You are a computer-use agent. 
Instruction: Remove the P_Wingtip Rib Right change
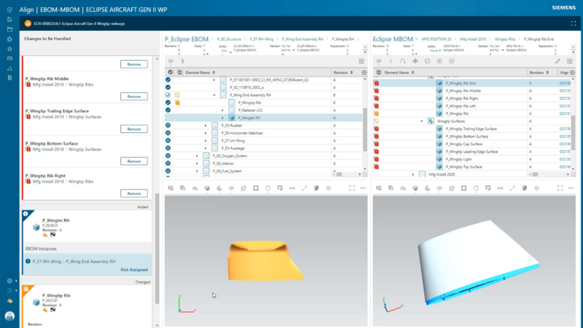coord(134,194)
